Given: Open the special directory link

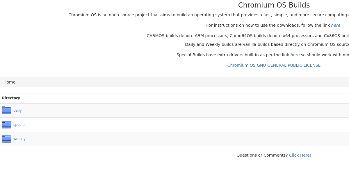Looking at the screenshot, I should click(x=19, y=125).
